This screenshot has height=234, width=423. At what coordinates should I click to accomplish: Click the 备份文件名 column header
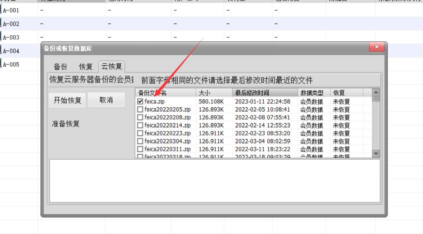click(166, 93)
